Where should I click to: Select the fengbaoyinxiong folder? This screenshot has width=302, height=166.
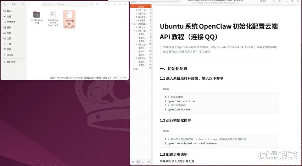coord(36,18)
